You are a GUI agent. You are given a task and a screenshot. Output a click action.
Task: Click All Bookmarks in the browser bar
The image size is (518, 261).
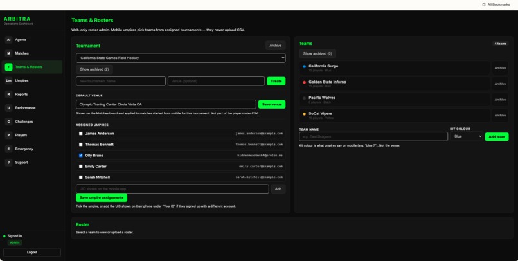click(x=496, y=4)
